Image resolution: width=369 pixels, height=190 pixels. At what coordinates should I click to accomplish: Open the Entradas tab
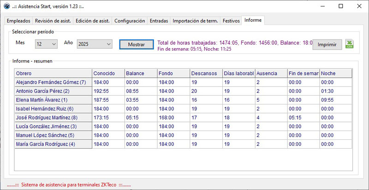(x=159, y=21)
